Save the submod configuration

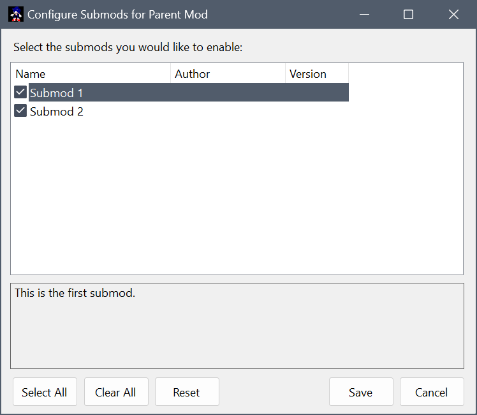360,392
